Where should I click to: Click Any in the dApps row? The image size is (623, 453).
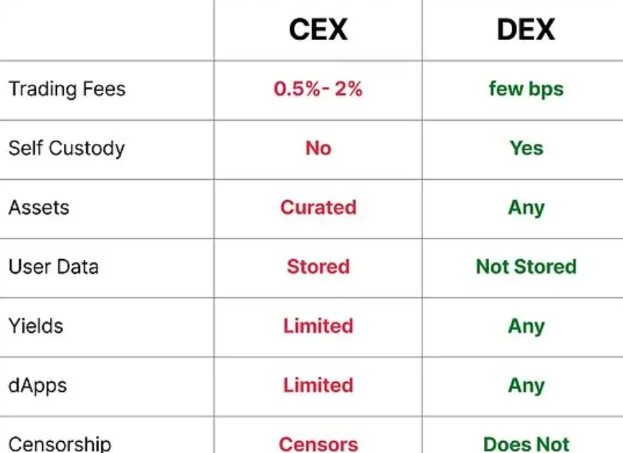(x=526, y=386)
